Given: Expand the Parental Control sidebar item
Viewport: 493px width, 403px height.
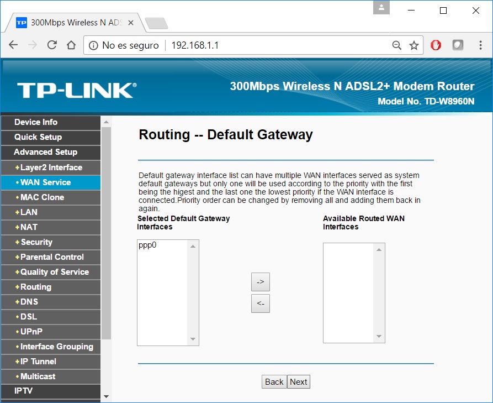Looking at the screenshot, I should [x=52, y=257].
